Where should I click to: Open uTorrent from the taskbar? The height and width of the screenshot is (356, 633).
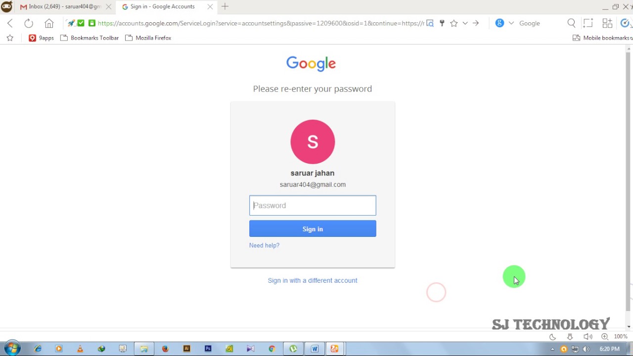(293, 349)
